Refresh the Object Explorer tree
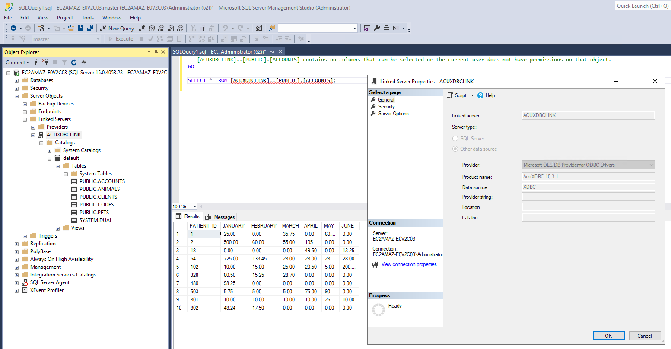Viewport: 671px width, 349px height. [74, 62]
